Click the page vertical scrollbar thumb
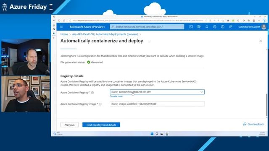Viewport: 269px width, 151px height. click(x=266, y=105)
